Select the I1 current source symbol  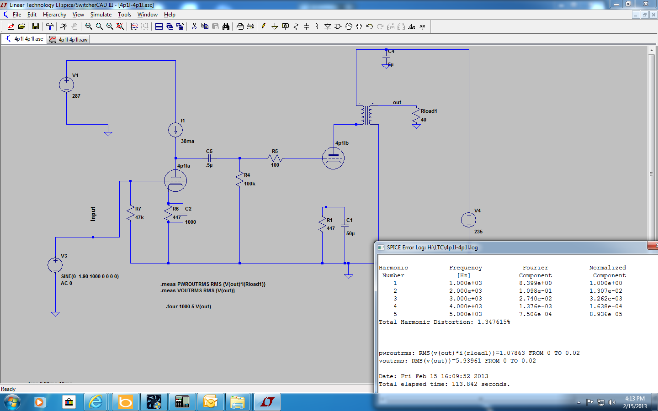click(175, 130)
